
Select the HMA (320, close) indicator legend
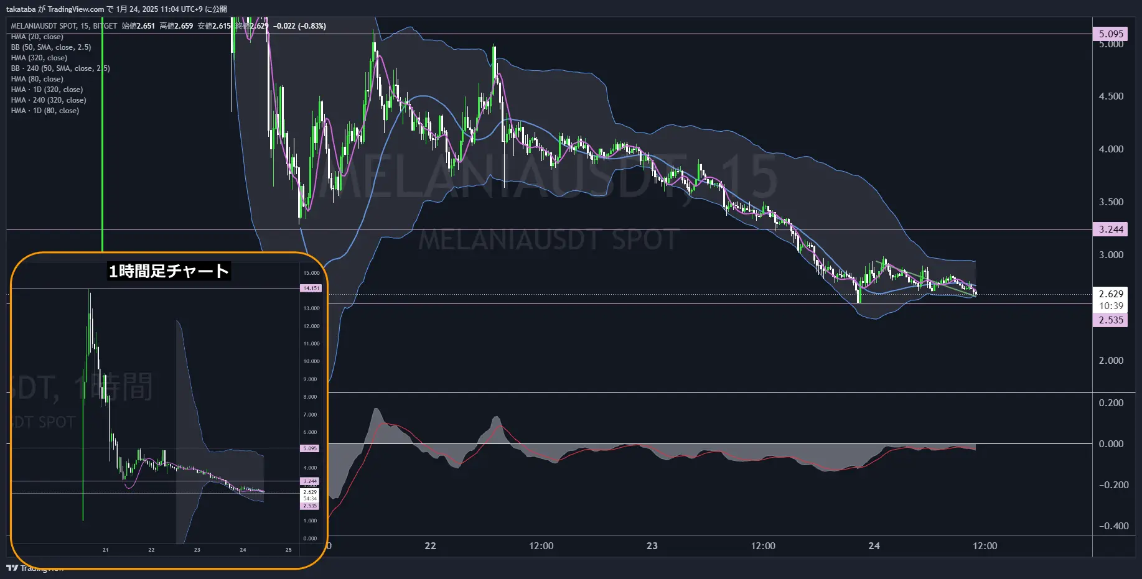(x=39, y=58)
